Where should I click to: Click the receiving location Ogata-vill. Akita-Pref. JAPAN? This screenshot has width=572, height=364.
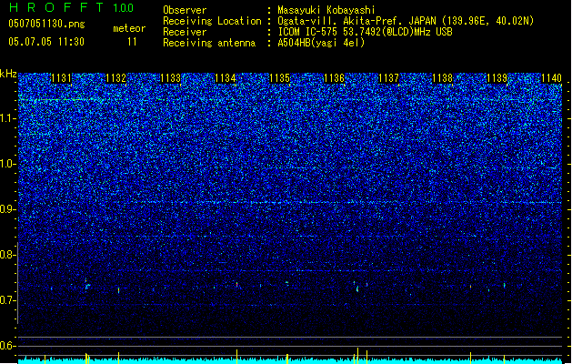356,21
